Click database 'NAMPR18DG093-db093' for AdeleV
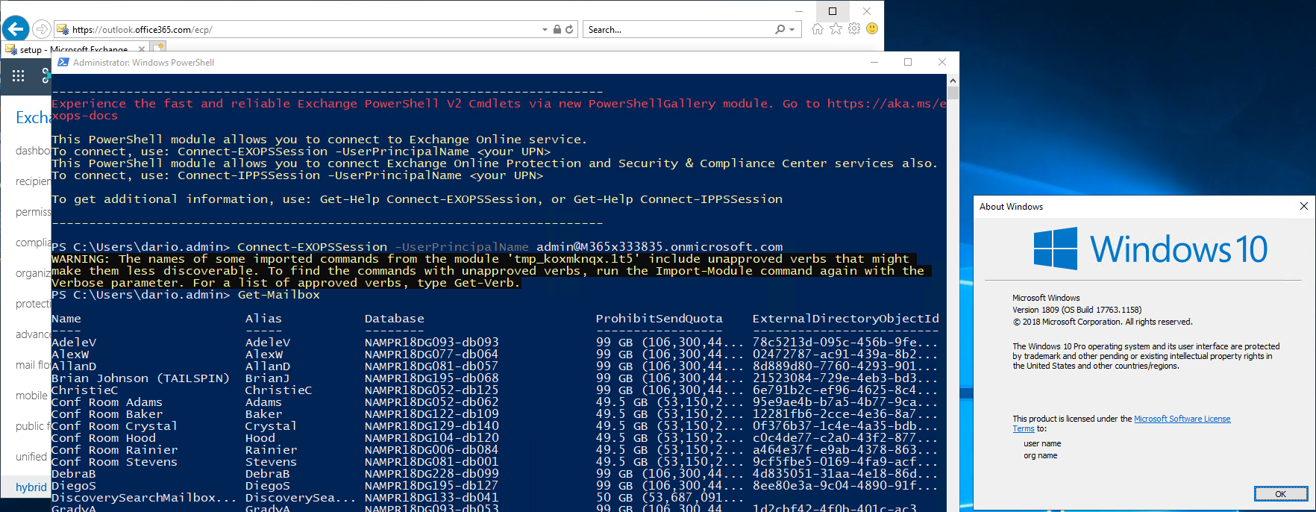1316x512 pixels. 431,343
